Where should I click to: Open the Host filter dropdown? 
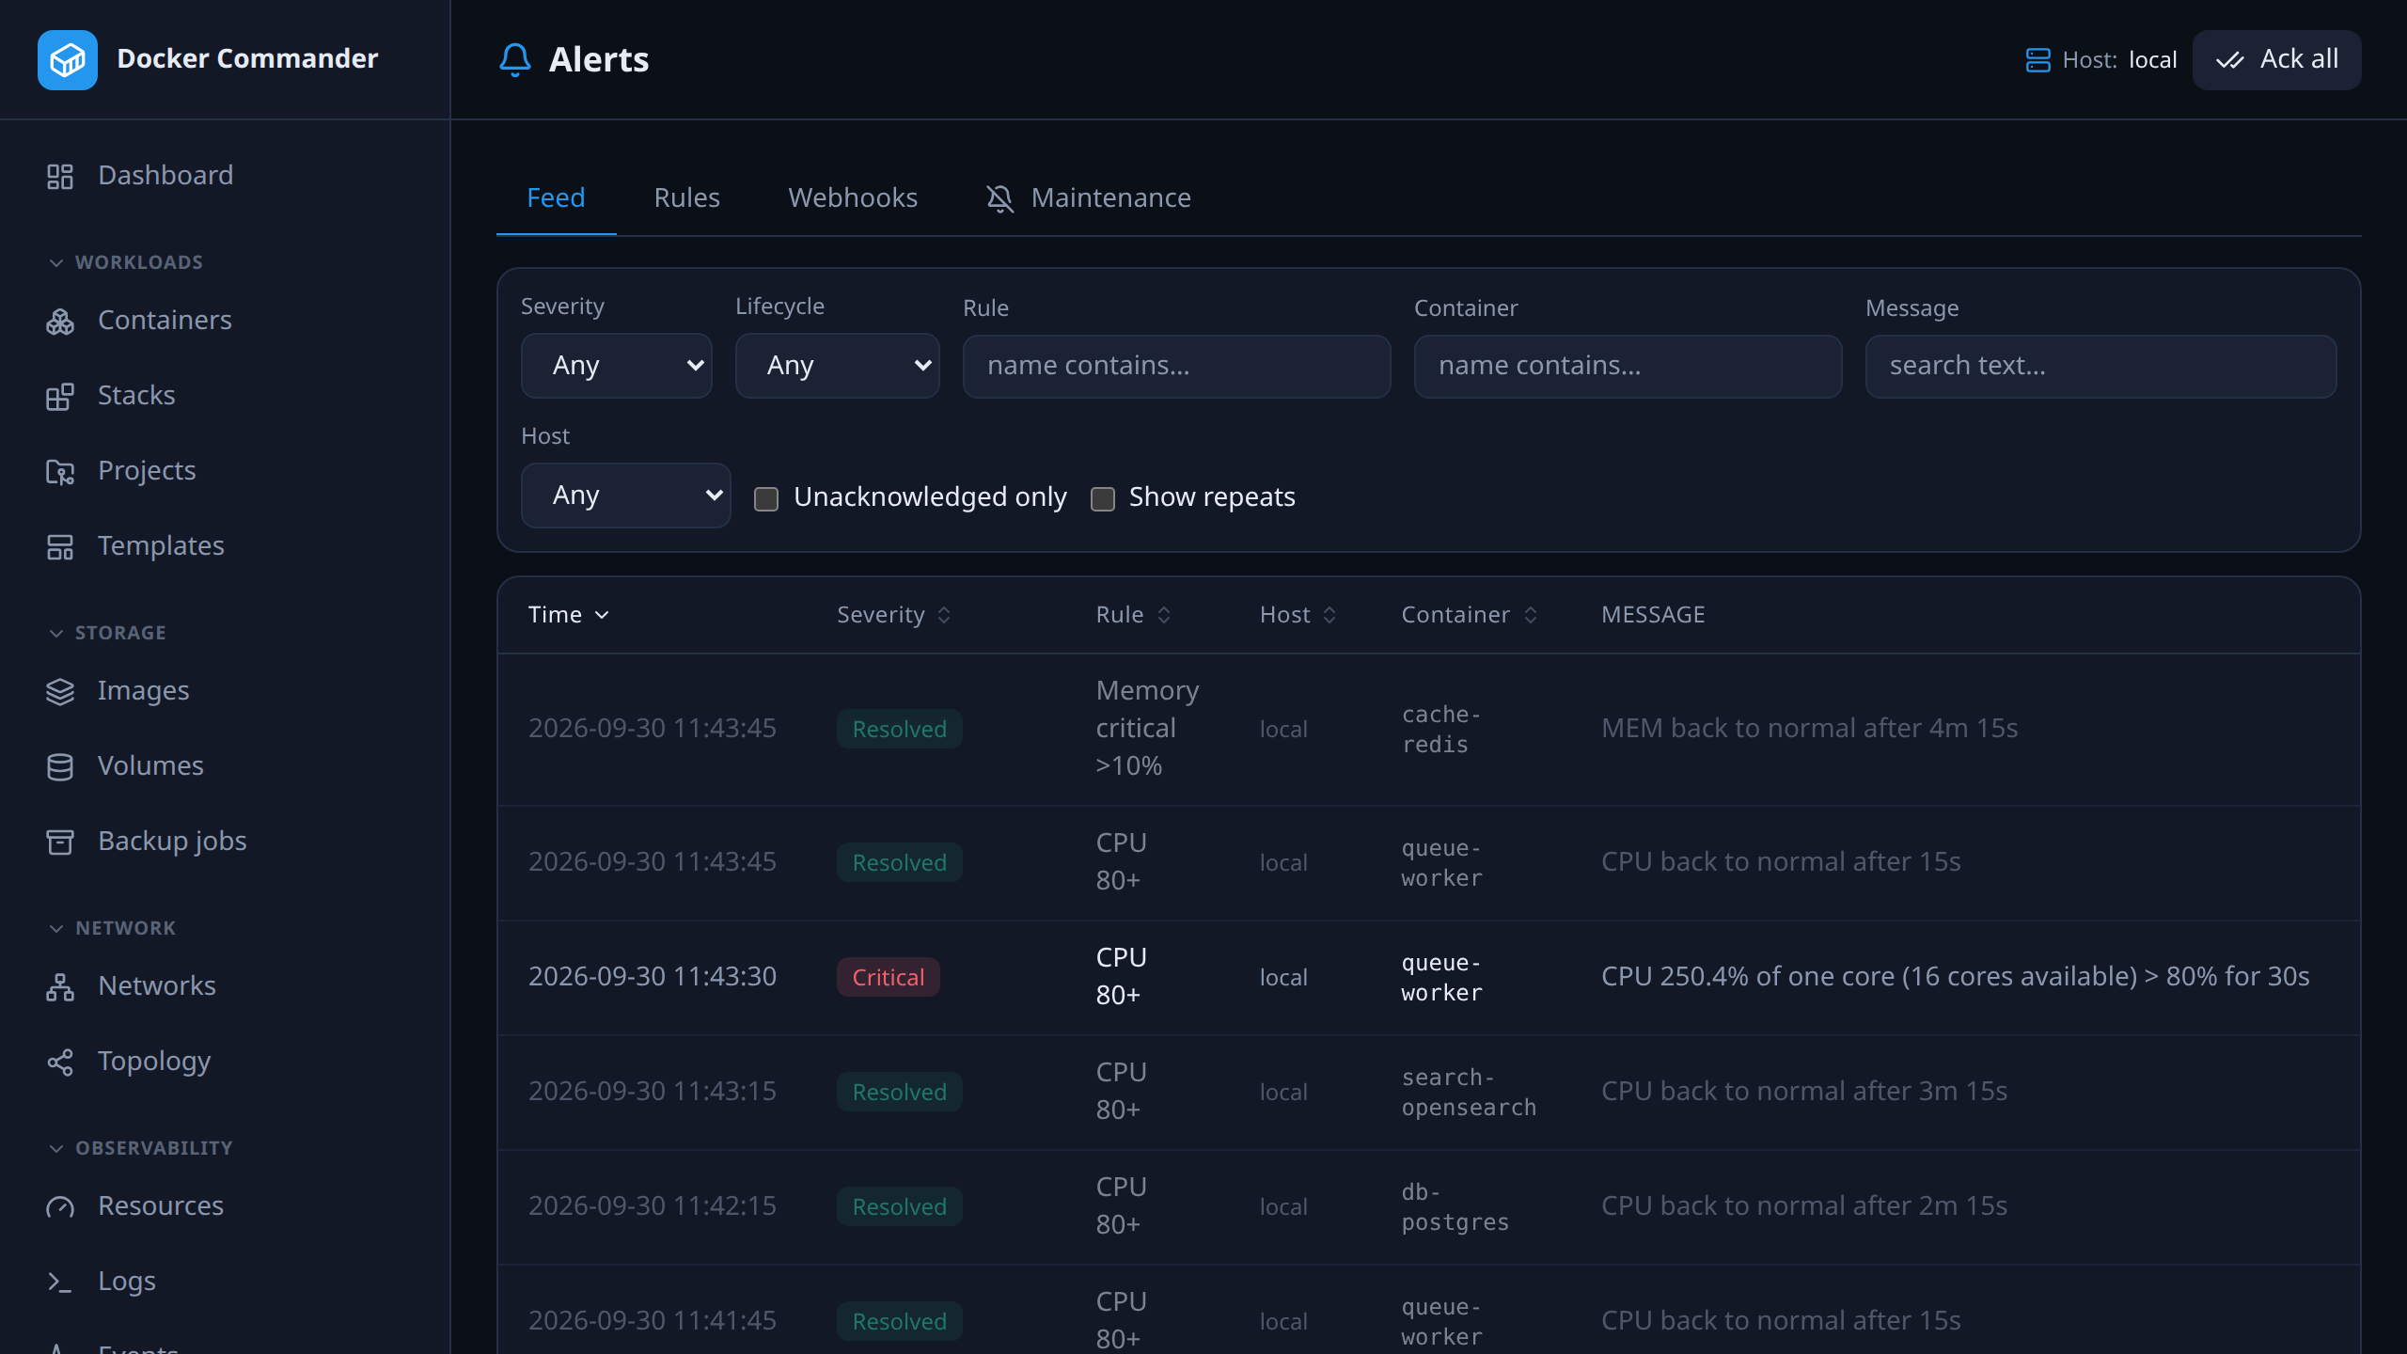626,496
